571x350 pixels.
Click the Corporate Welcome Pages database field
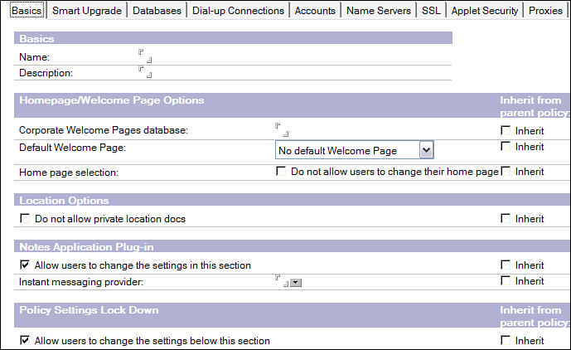pyautogui.click(x=282, y=131)
